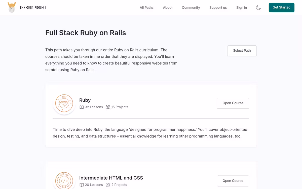The image size is (302, 189).
Task: Toggle dark mode with the moon icon
Action: [x=258, y=8]
